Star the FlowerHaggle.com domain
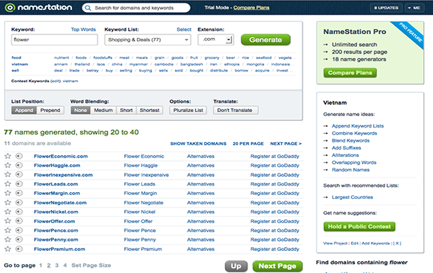This screenshot has width=433, height=273. [x=8, y=166]
